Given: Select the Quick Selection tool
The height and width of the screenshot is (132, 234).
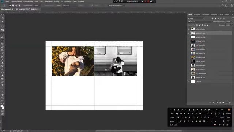Looking at the screenshot, I should pyautogui.click(x=3, y=47).
